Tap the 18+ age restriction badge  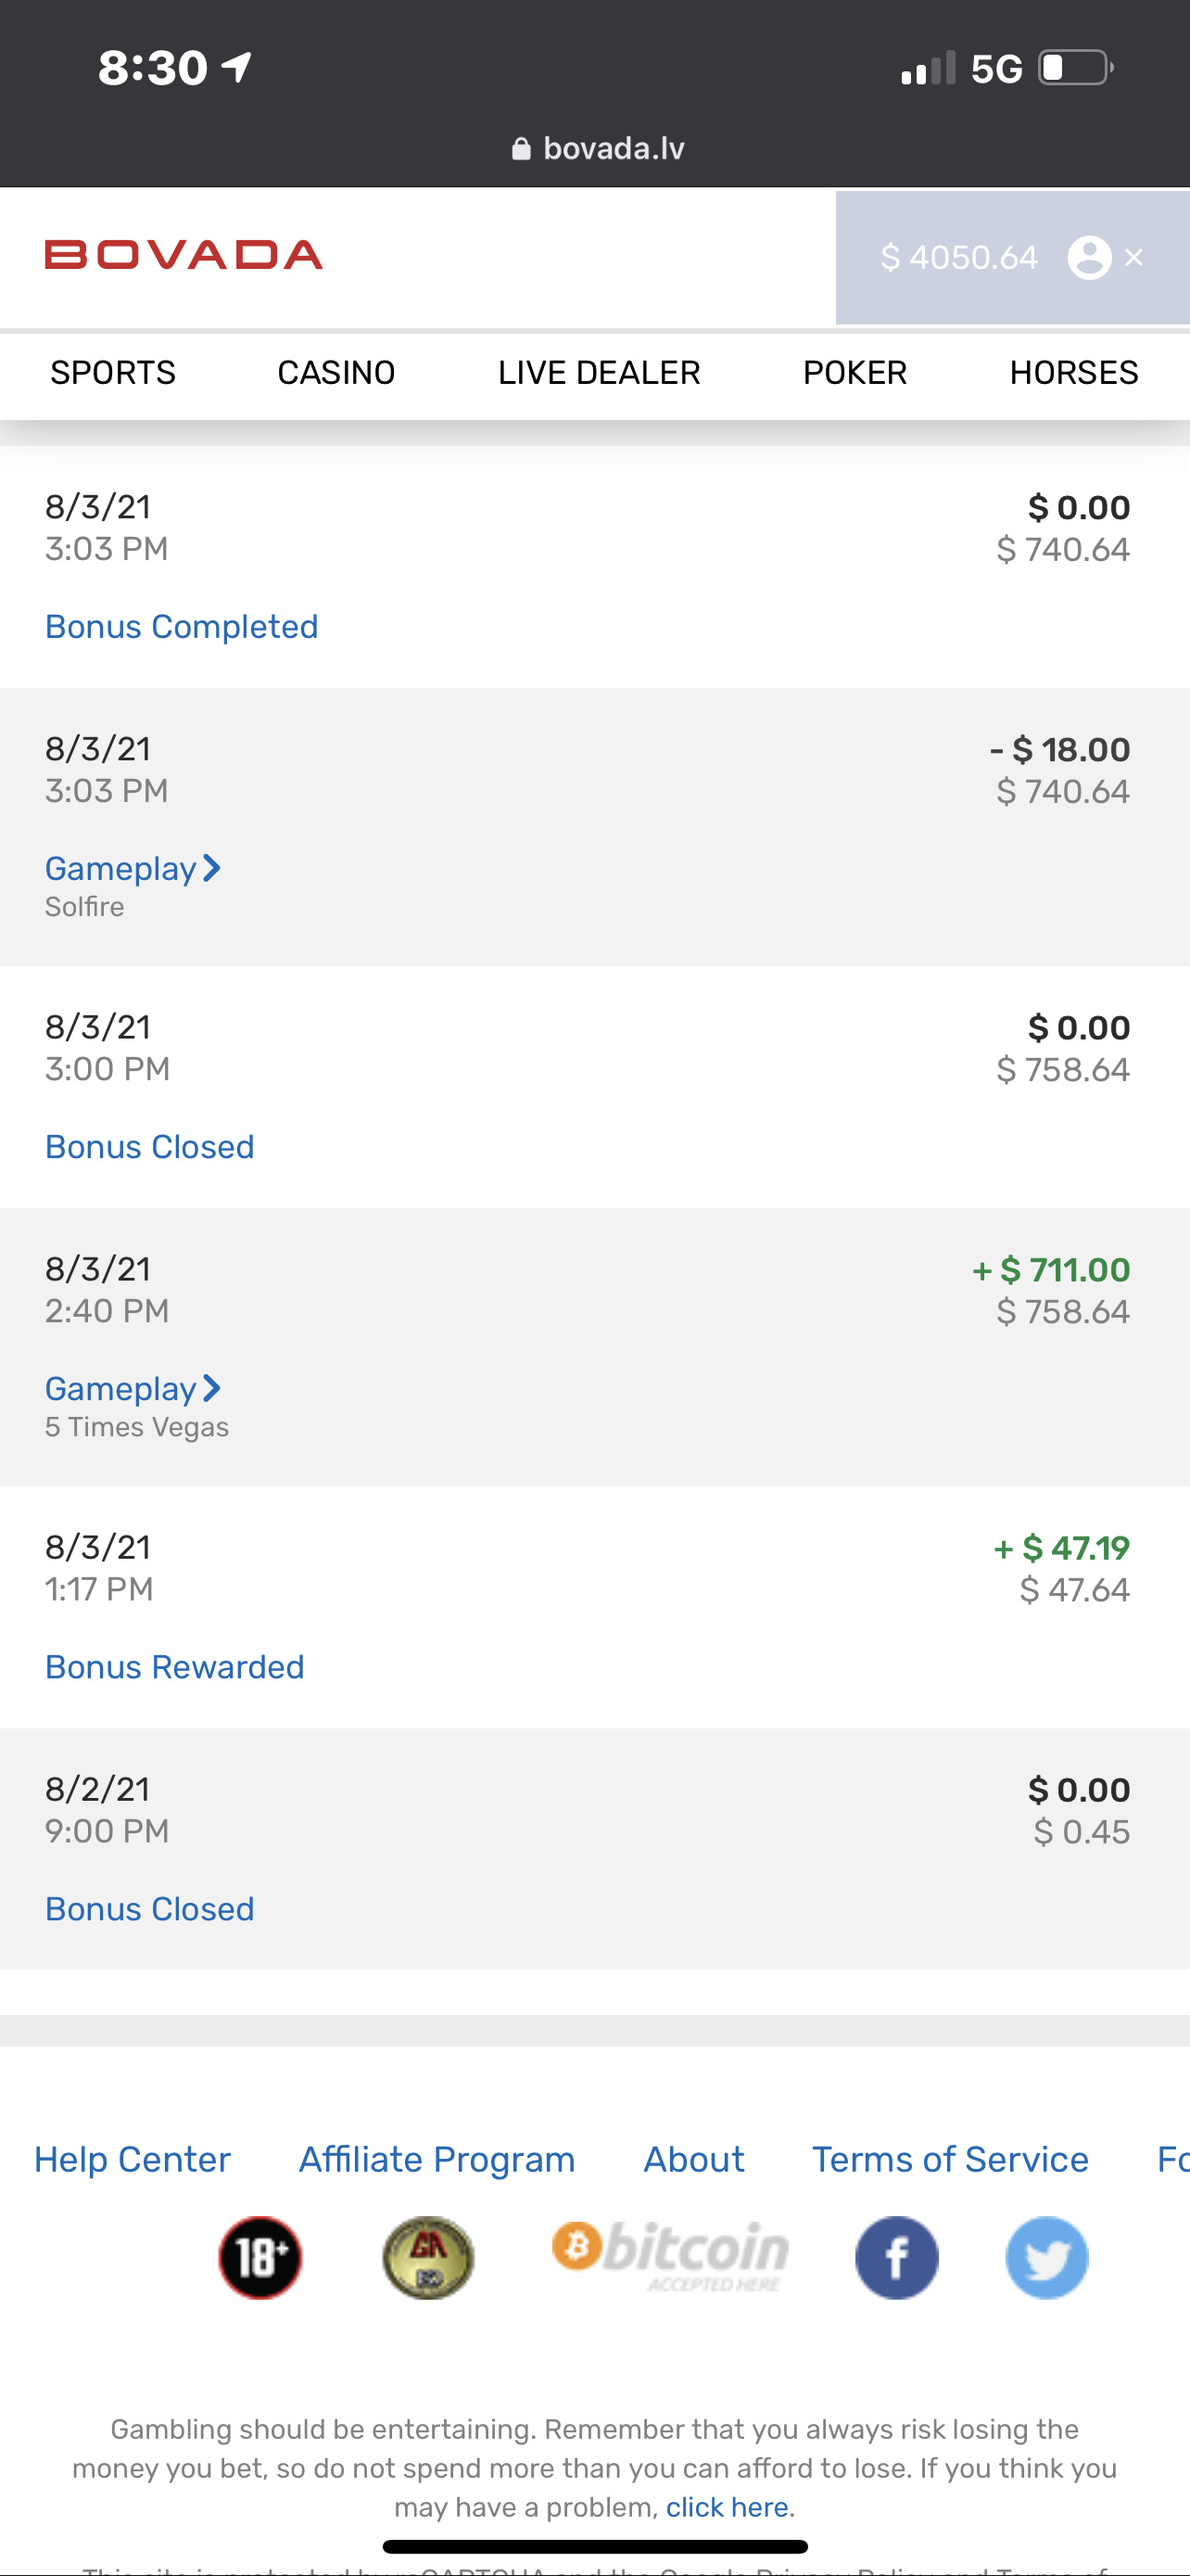pos(260,2257)
